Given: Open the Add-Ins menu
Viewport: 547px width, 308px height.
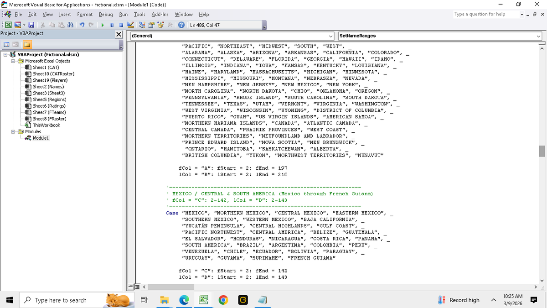Looking at the screenshot, I should pos(160,15).
